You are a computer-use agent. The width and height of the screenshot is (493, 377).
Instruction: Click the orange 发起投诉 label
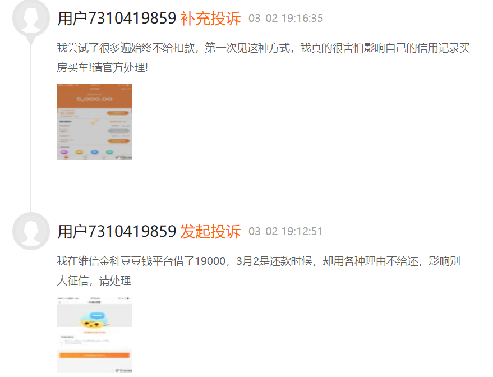[x=210, y=232]
